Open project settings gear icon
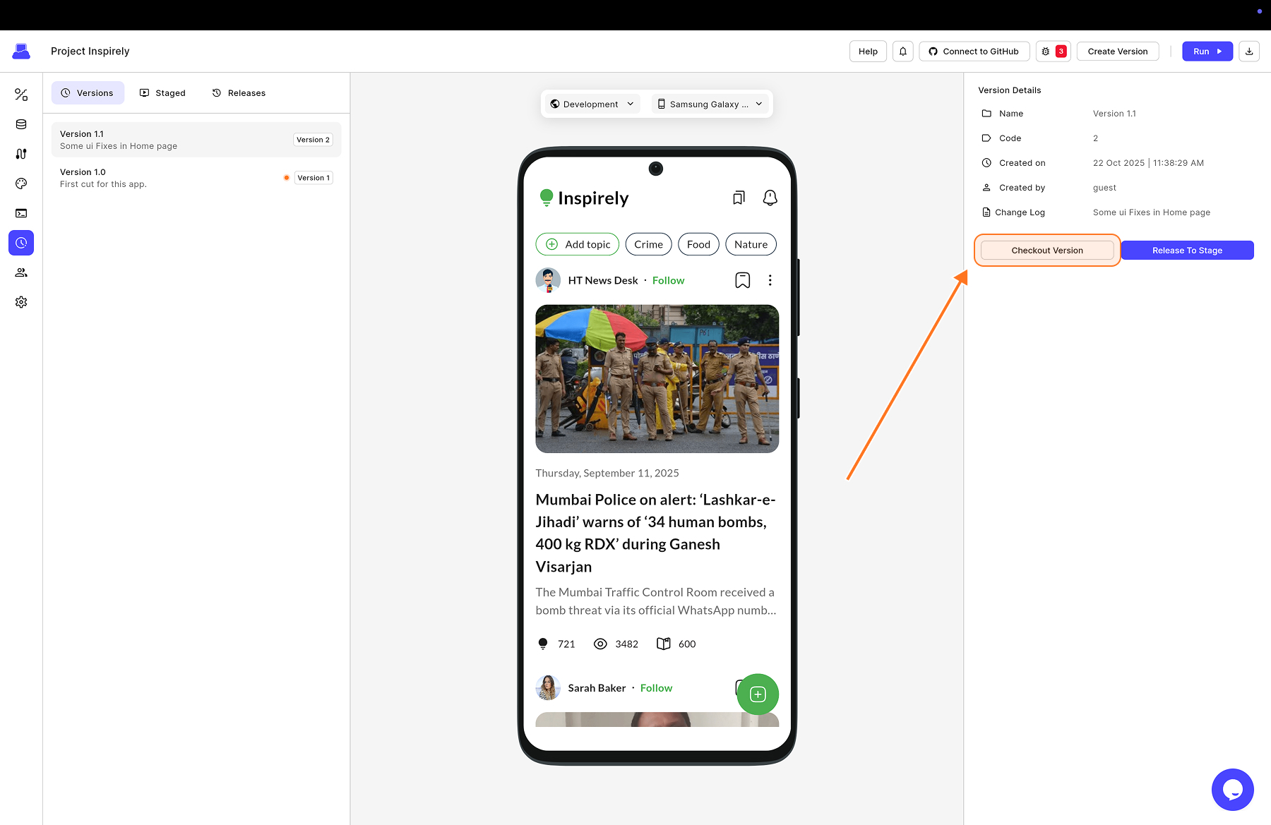This screenshot has width=1271, height=825. tap(21, 302)
